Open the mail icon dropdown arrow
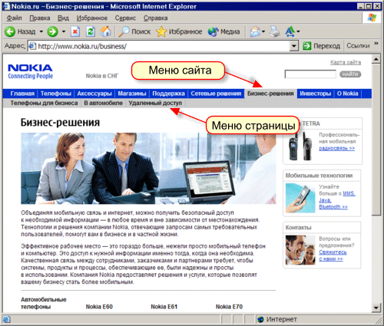 pos(263,31)
